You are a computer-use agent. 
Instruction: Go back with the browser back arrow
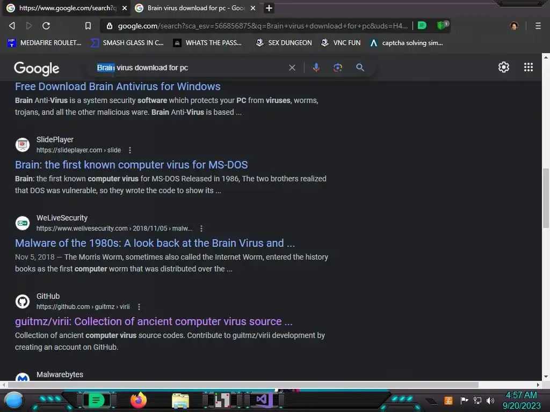(12, 26)
